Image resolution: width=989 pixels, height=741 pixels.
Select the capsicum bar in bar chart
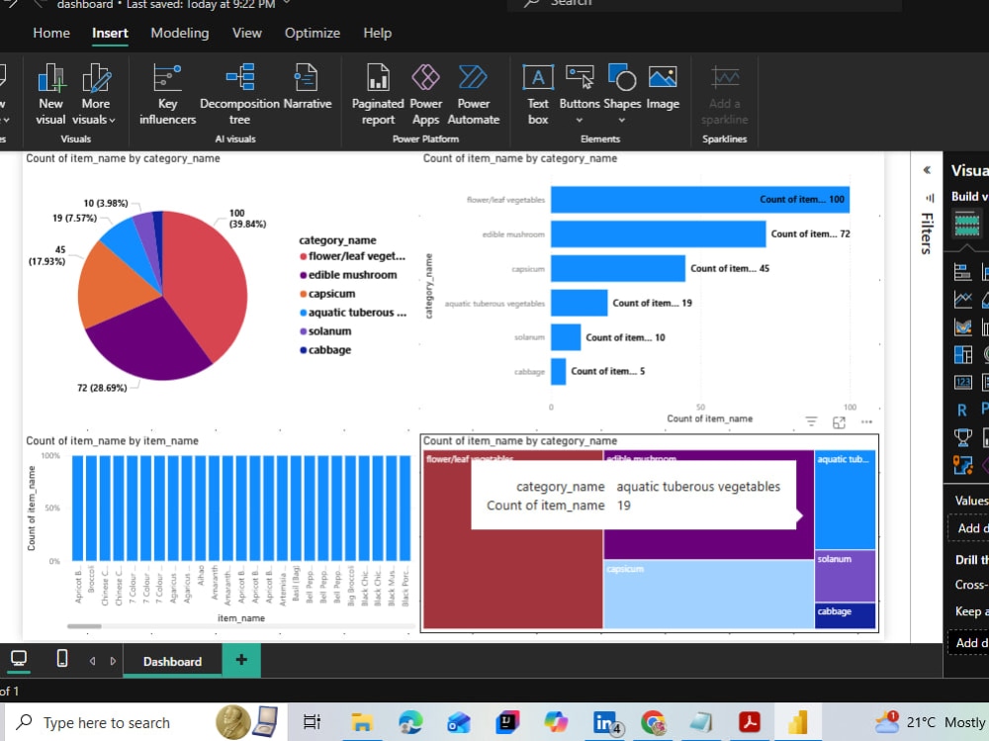pyautogui.click(x=618, y=268)
